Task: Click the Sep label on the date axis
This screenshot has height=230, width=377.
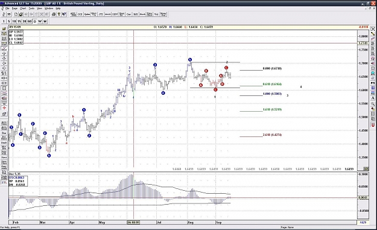Action: (x=218, y=222)
